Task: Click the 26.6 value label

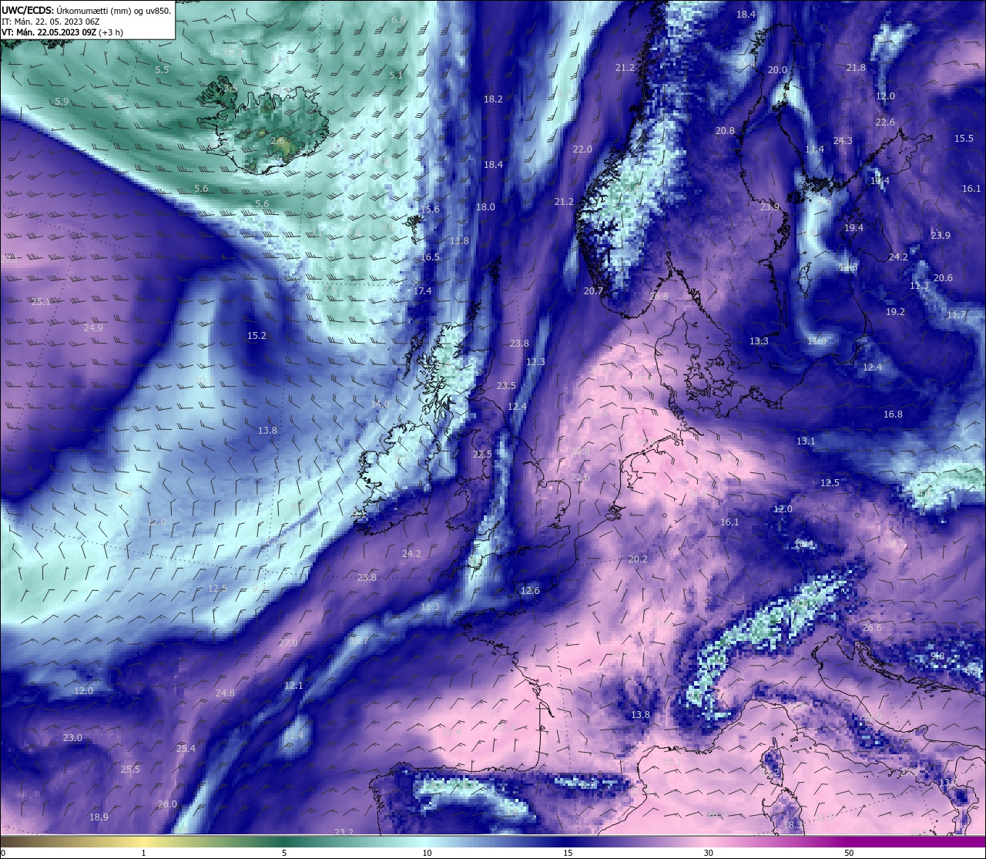Action: (x=872, y=628)
